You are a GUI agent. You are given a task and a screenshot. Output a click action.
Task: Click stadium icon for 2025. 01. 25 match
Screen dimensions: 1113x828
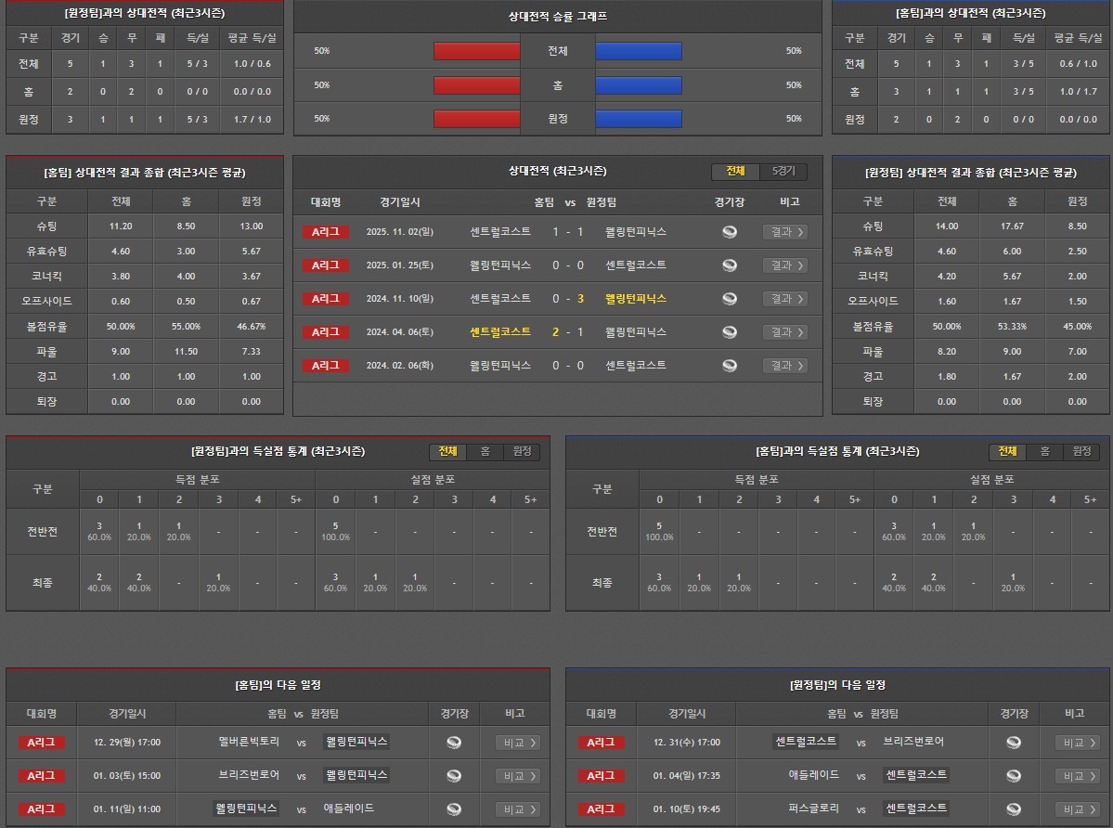click(x=730, y=265)
